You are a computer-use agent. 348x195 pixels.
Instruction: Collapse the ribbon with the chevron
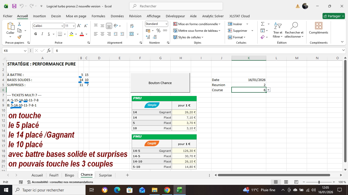tap(342, 42)
